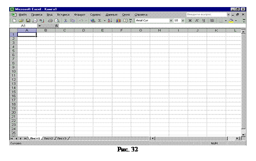Undo last action with the Undo arrow
The height and width of the screenshot is (161, 256).
click(x=81, y=21)
